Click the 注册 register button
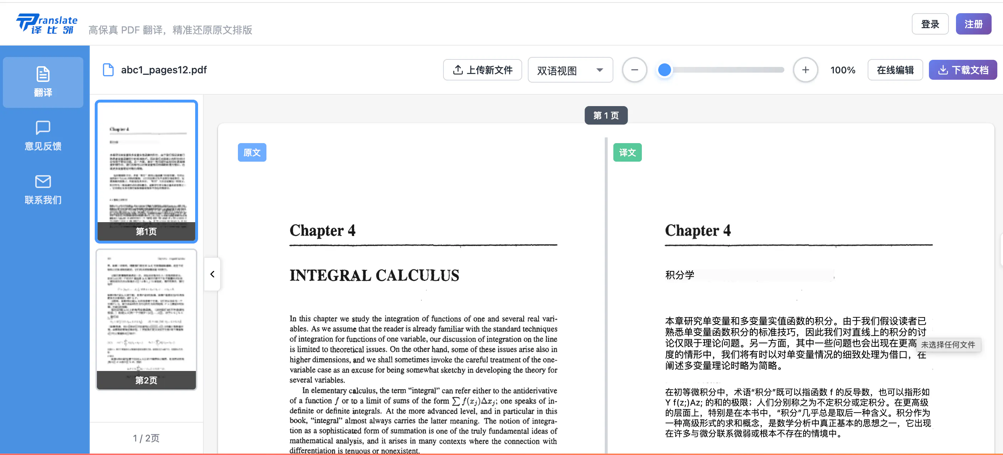The image size is (1003, 455). pos(973,24)
